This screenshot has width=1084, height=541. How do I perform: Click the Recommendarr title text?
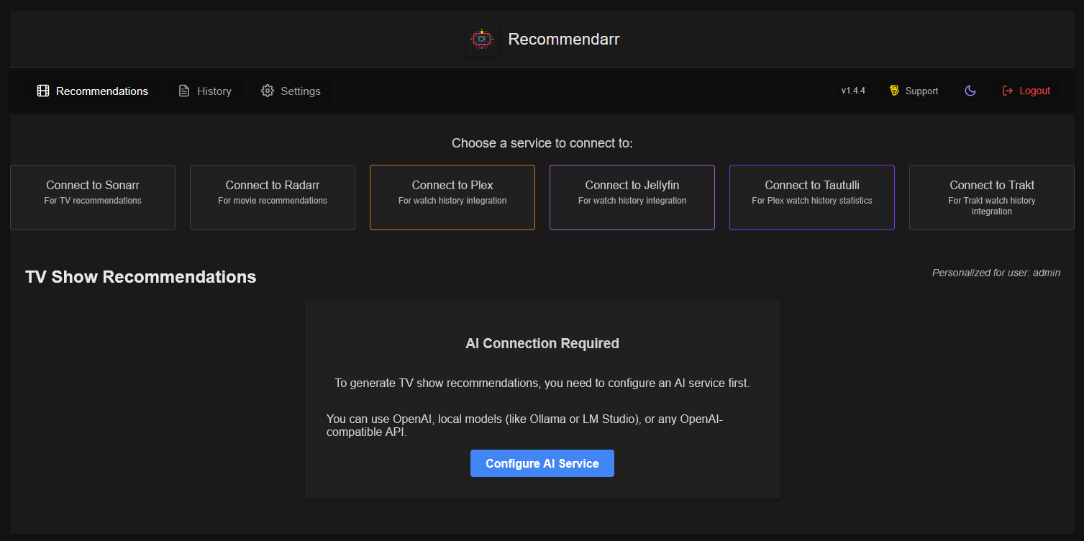tap(564, 39)
